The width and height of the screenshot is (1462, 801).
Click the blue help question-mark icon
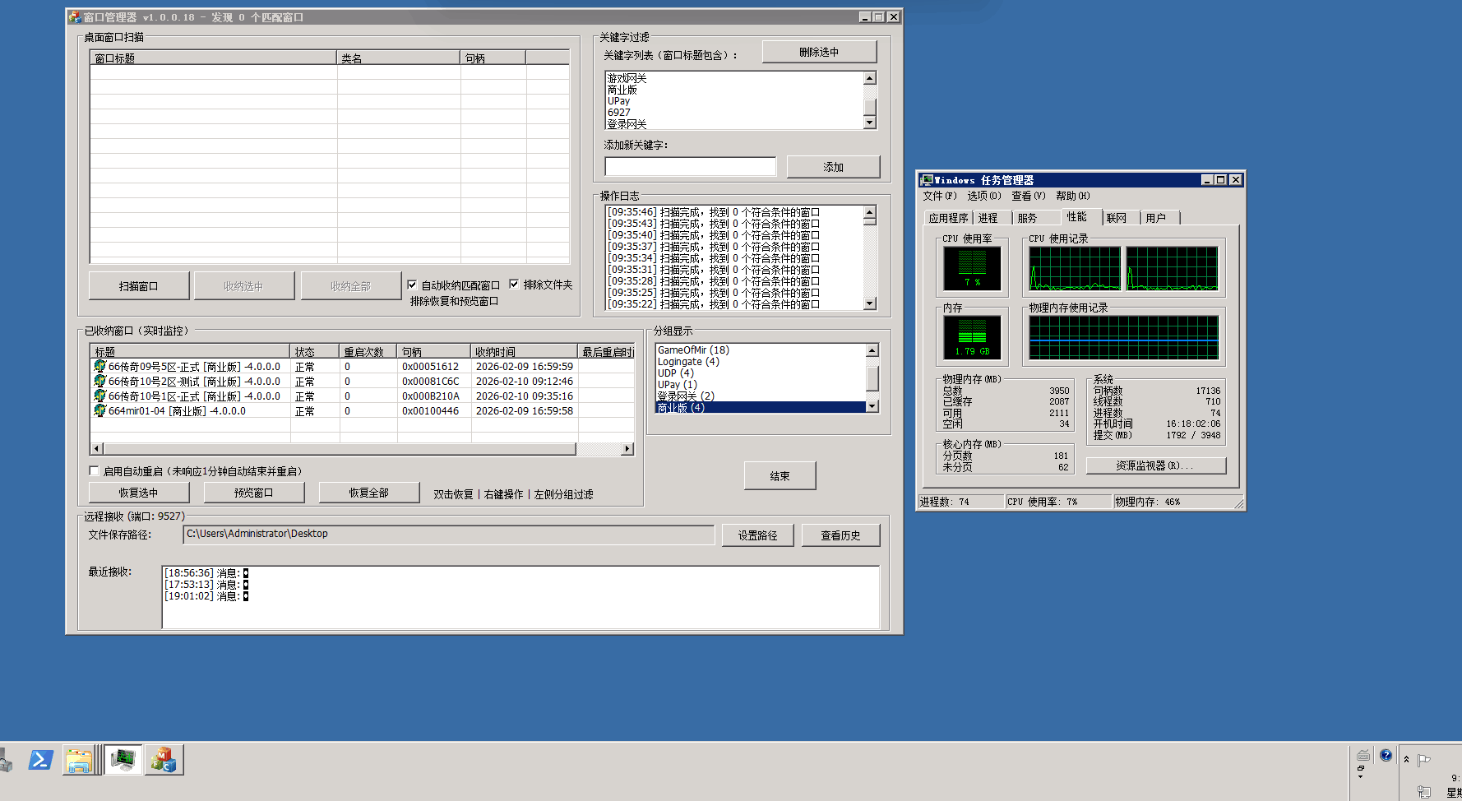1386,756
